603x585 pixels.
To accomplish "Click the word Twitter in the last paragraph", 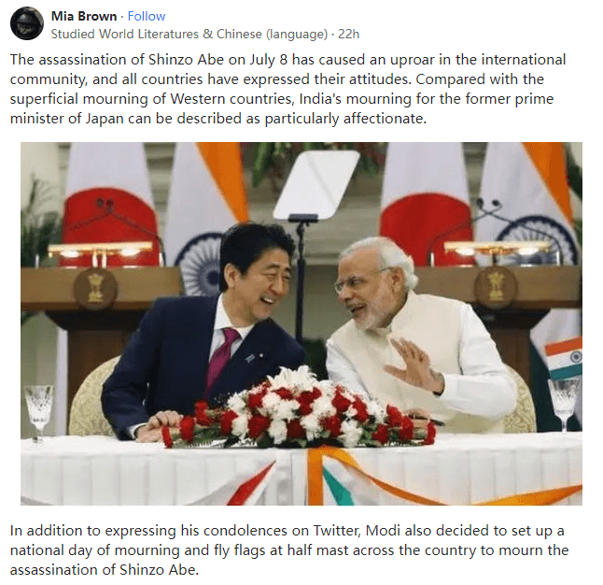I will coord(336,531).
